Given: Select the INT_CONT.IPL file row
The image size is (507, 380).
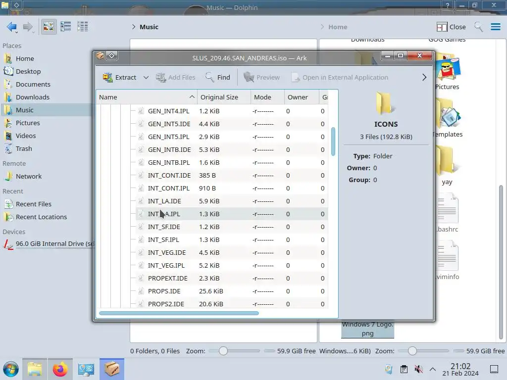Looking at the screenshot, I should 232,189.
